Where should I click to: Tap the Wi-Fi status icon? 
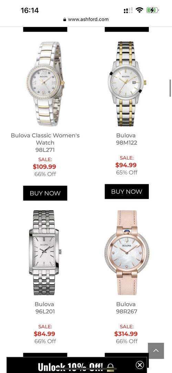(140, 10)
